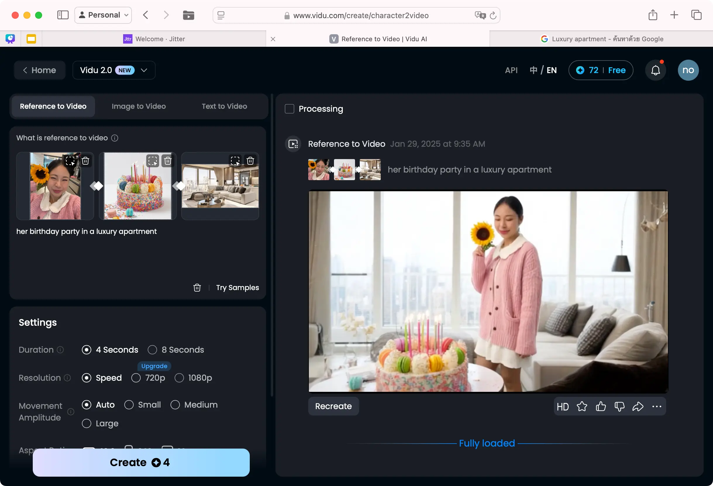Toggle the Processing checkbox
The image size is (713, 486).
pyautogui.click(x=289, y=109)
